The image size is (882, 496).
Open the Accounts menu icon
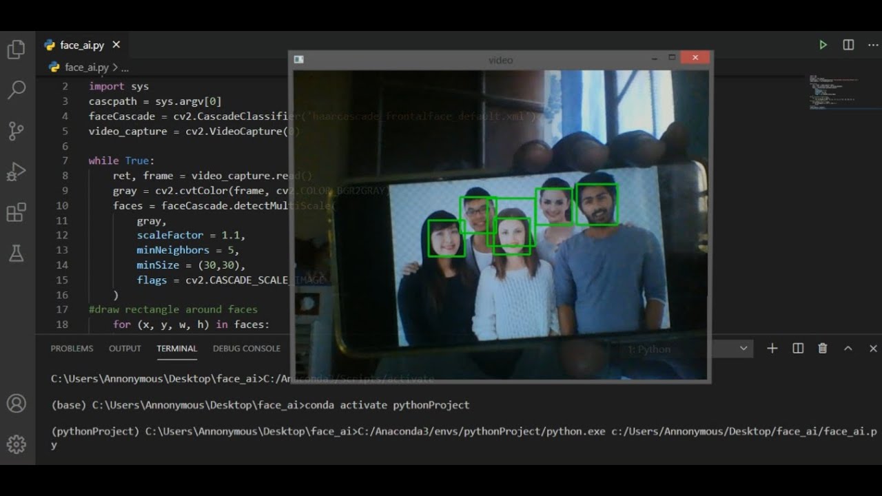coord(16,404)
